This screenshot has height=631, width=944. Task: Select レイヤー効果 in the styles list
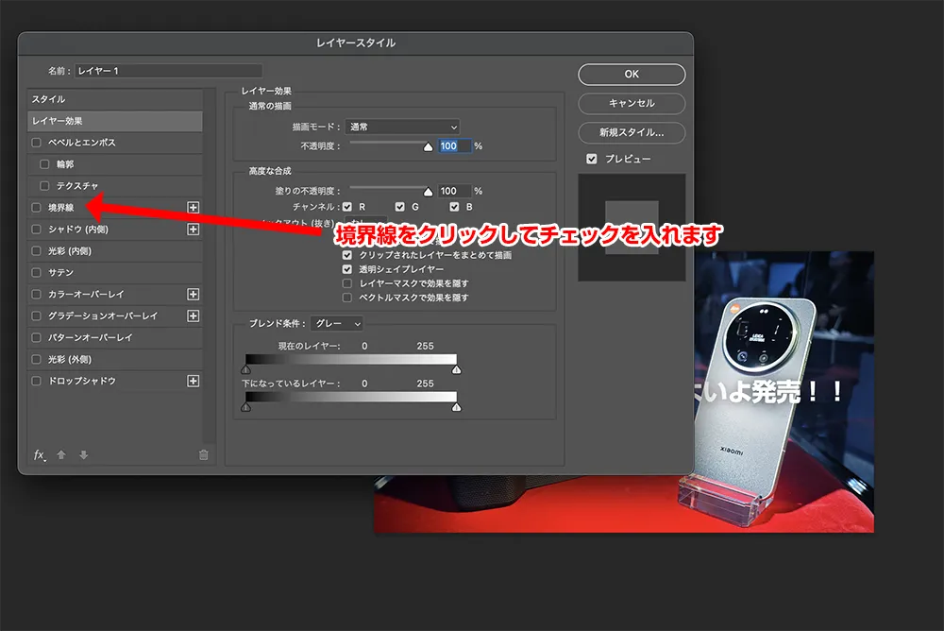115,121
